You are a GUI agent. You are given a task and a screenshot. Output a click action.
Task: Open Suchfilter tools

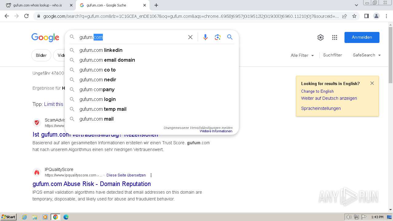point(333,55)
